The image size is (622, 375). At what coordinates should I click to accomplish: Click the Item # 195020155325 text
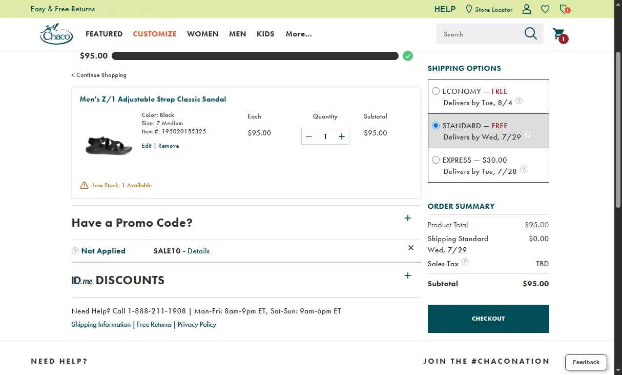pos(174,131)
